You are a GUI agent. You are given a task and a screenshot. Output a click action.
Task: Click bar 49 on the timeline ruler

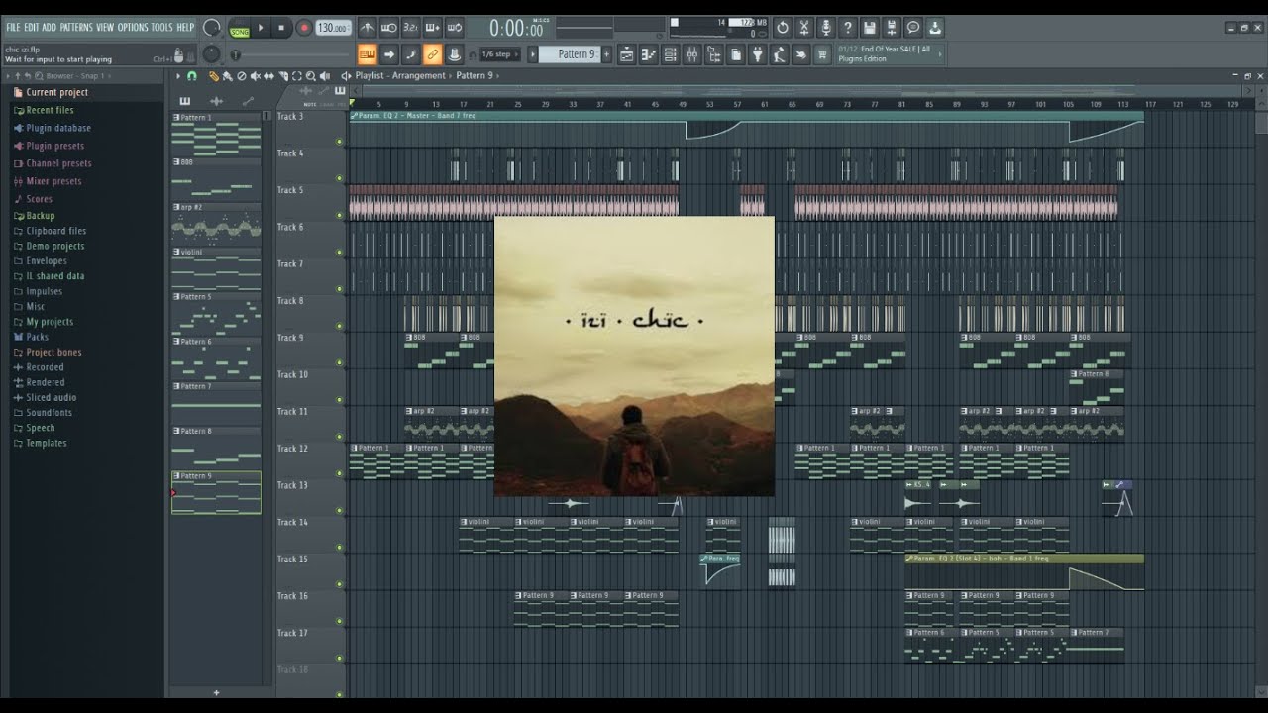pos(683,104)
